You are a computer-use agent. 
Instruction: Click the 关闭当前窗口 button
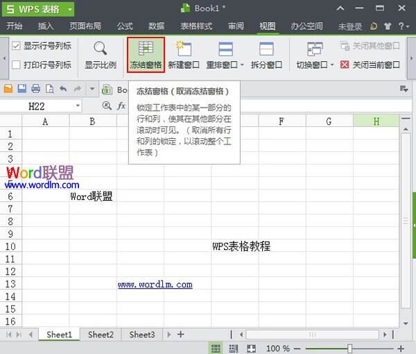pos(370,65)
